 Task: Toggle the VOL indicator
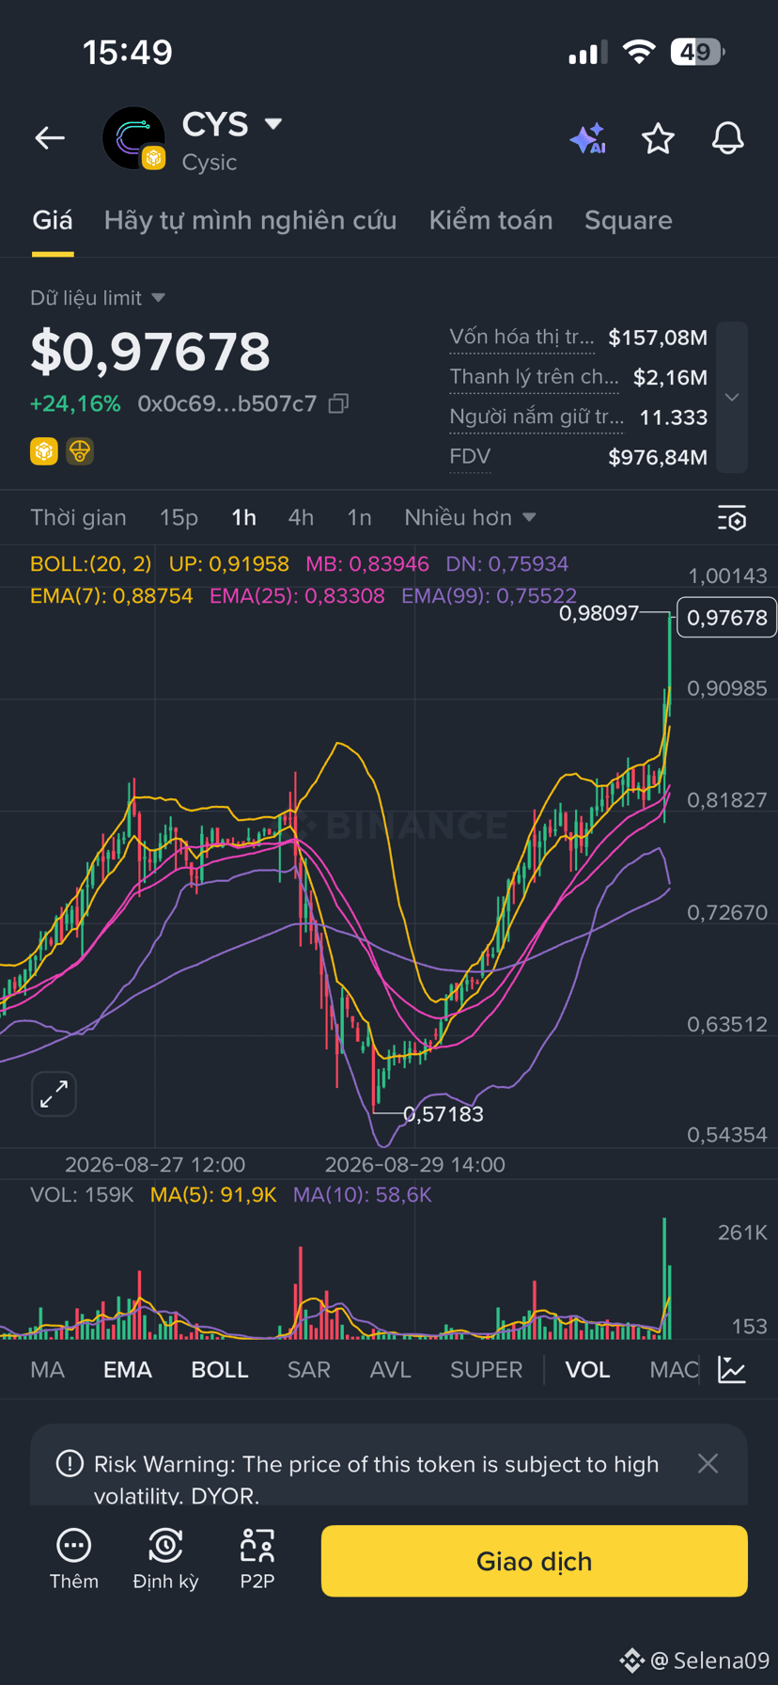(587, 1369)
